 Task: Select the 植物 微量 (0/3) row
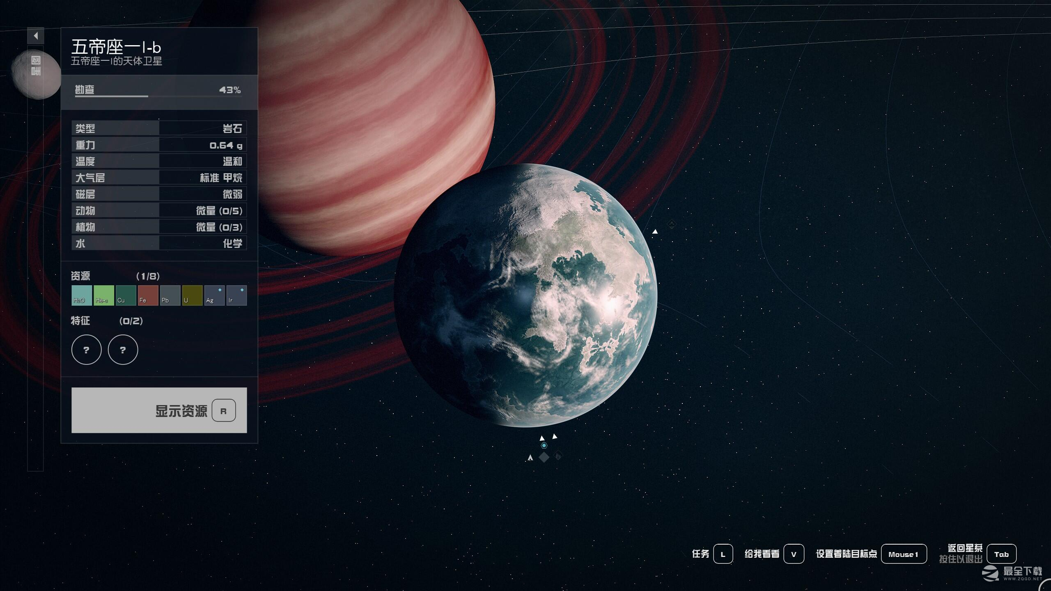point(159,227)
